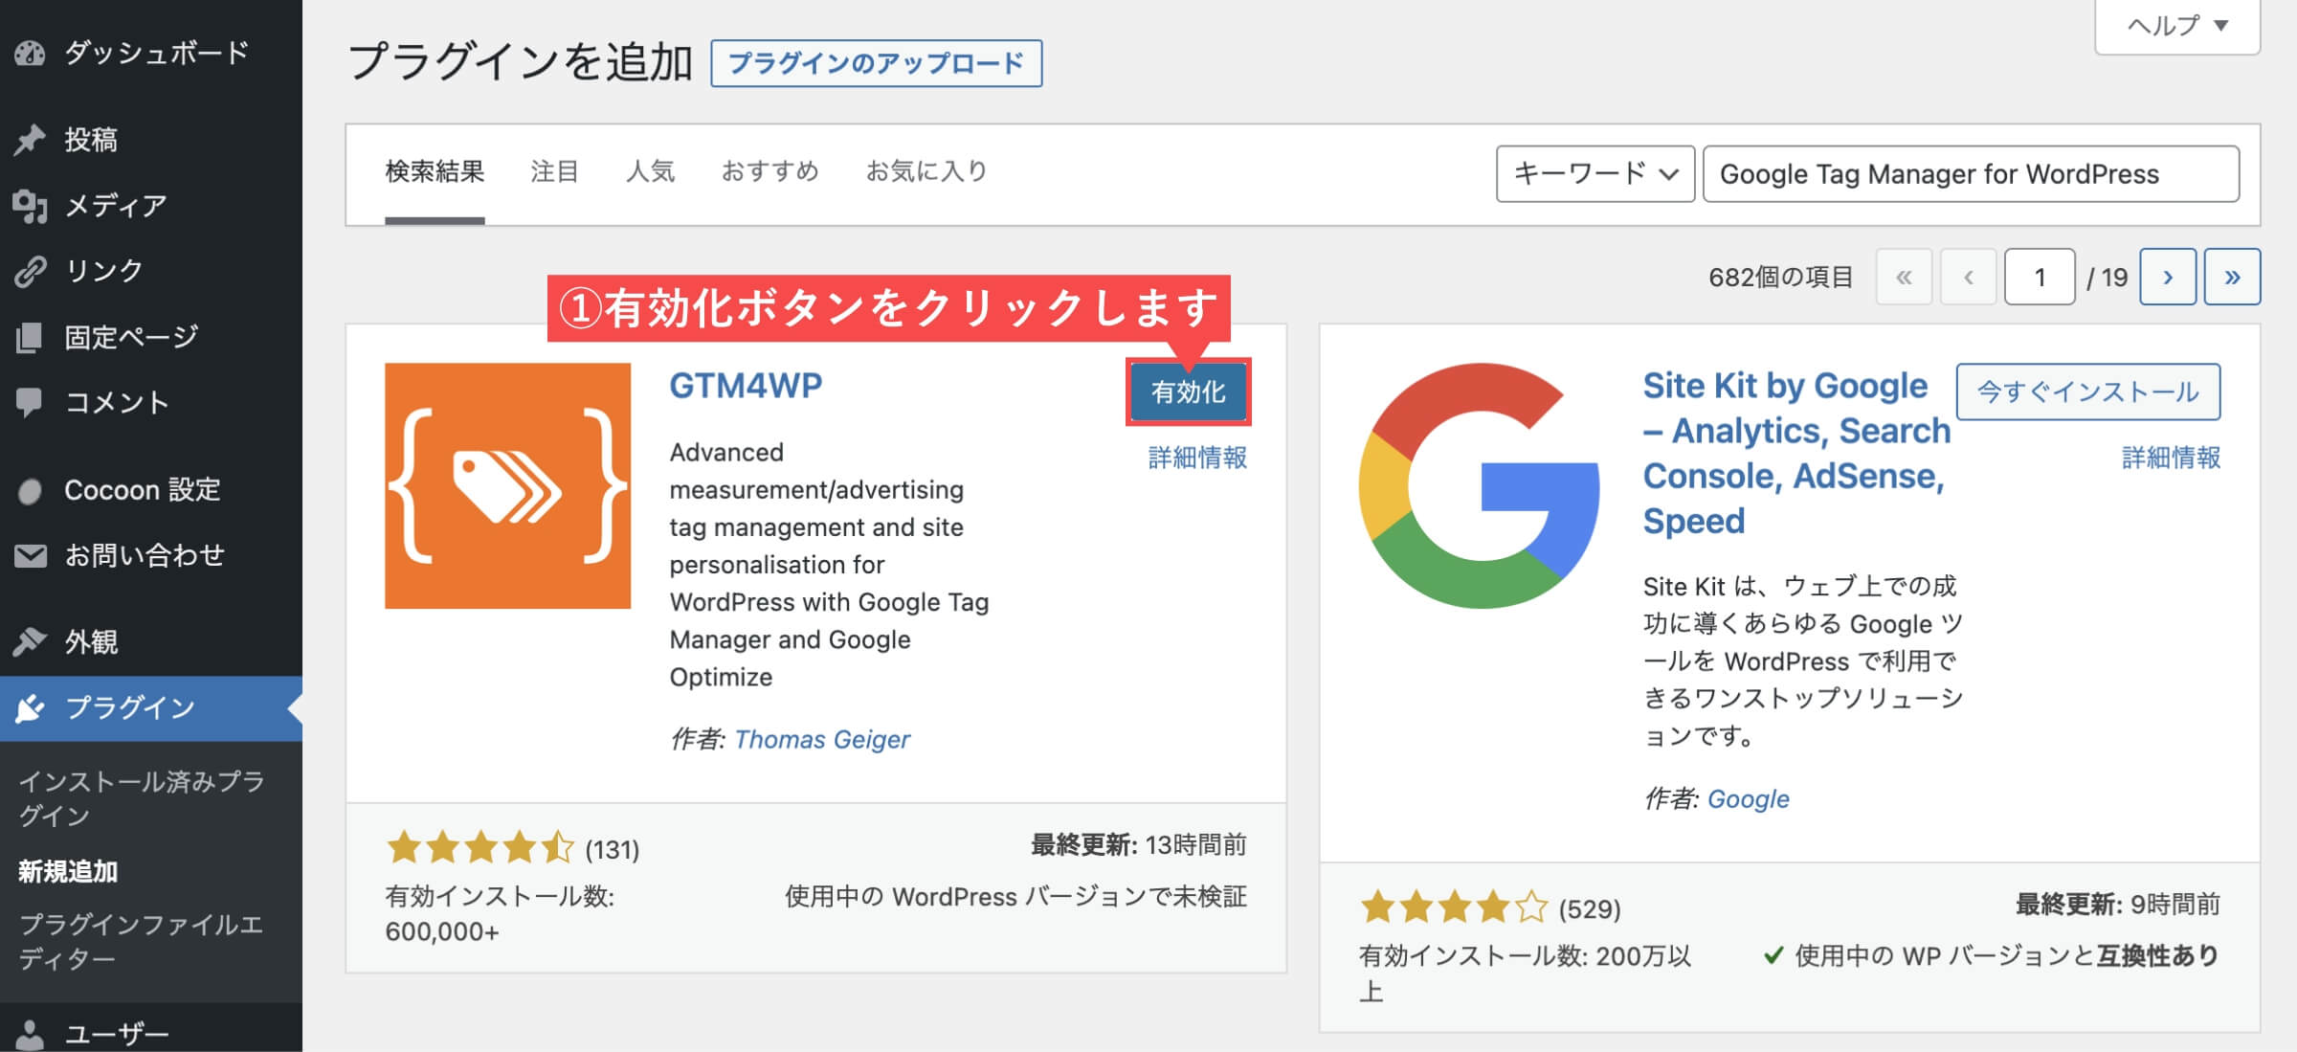Click the 600,000+ installs text
Screen dimensions: 2297x1052
pyautogui.click(x=442, y=931)
